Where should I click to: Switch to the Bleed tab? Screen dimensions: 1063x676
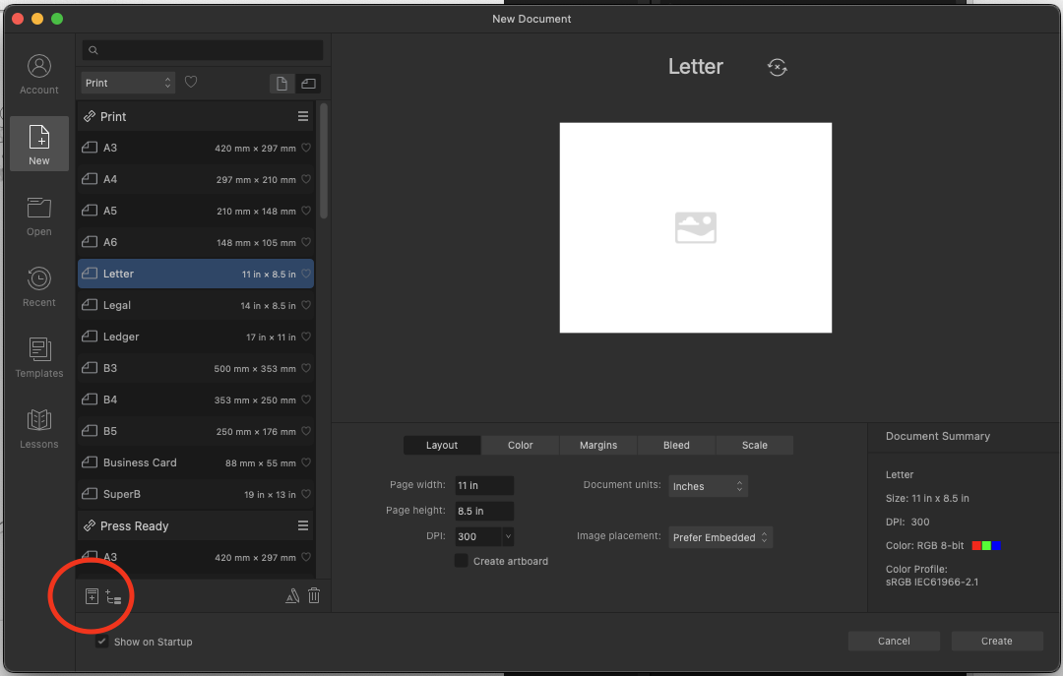tap(676, 445)
